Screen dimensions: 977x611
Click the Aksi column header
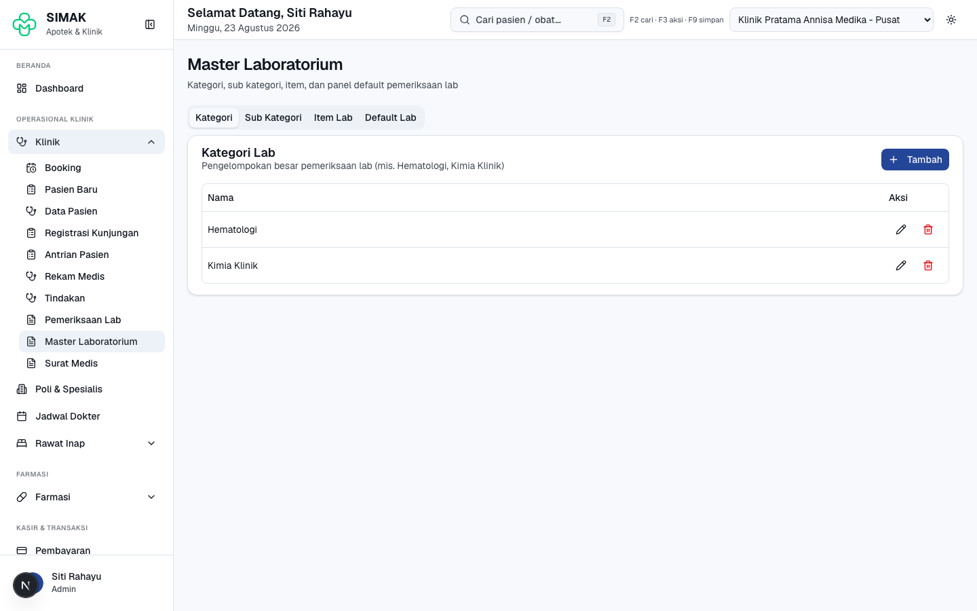click(x=898, y=198)
